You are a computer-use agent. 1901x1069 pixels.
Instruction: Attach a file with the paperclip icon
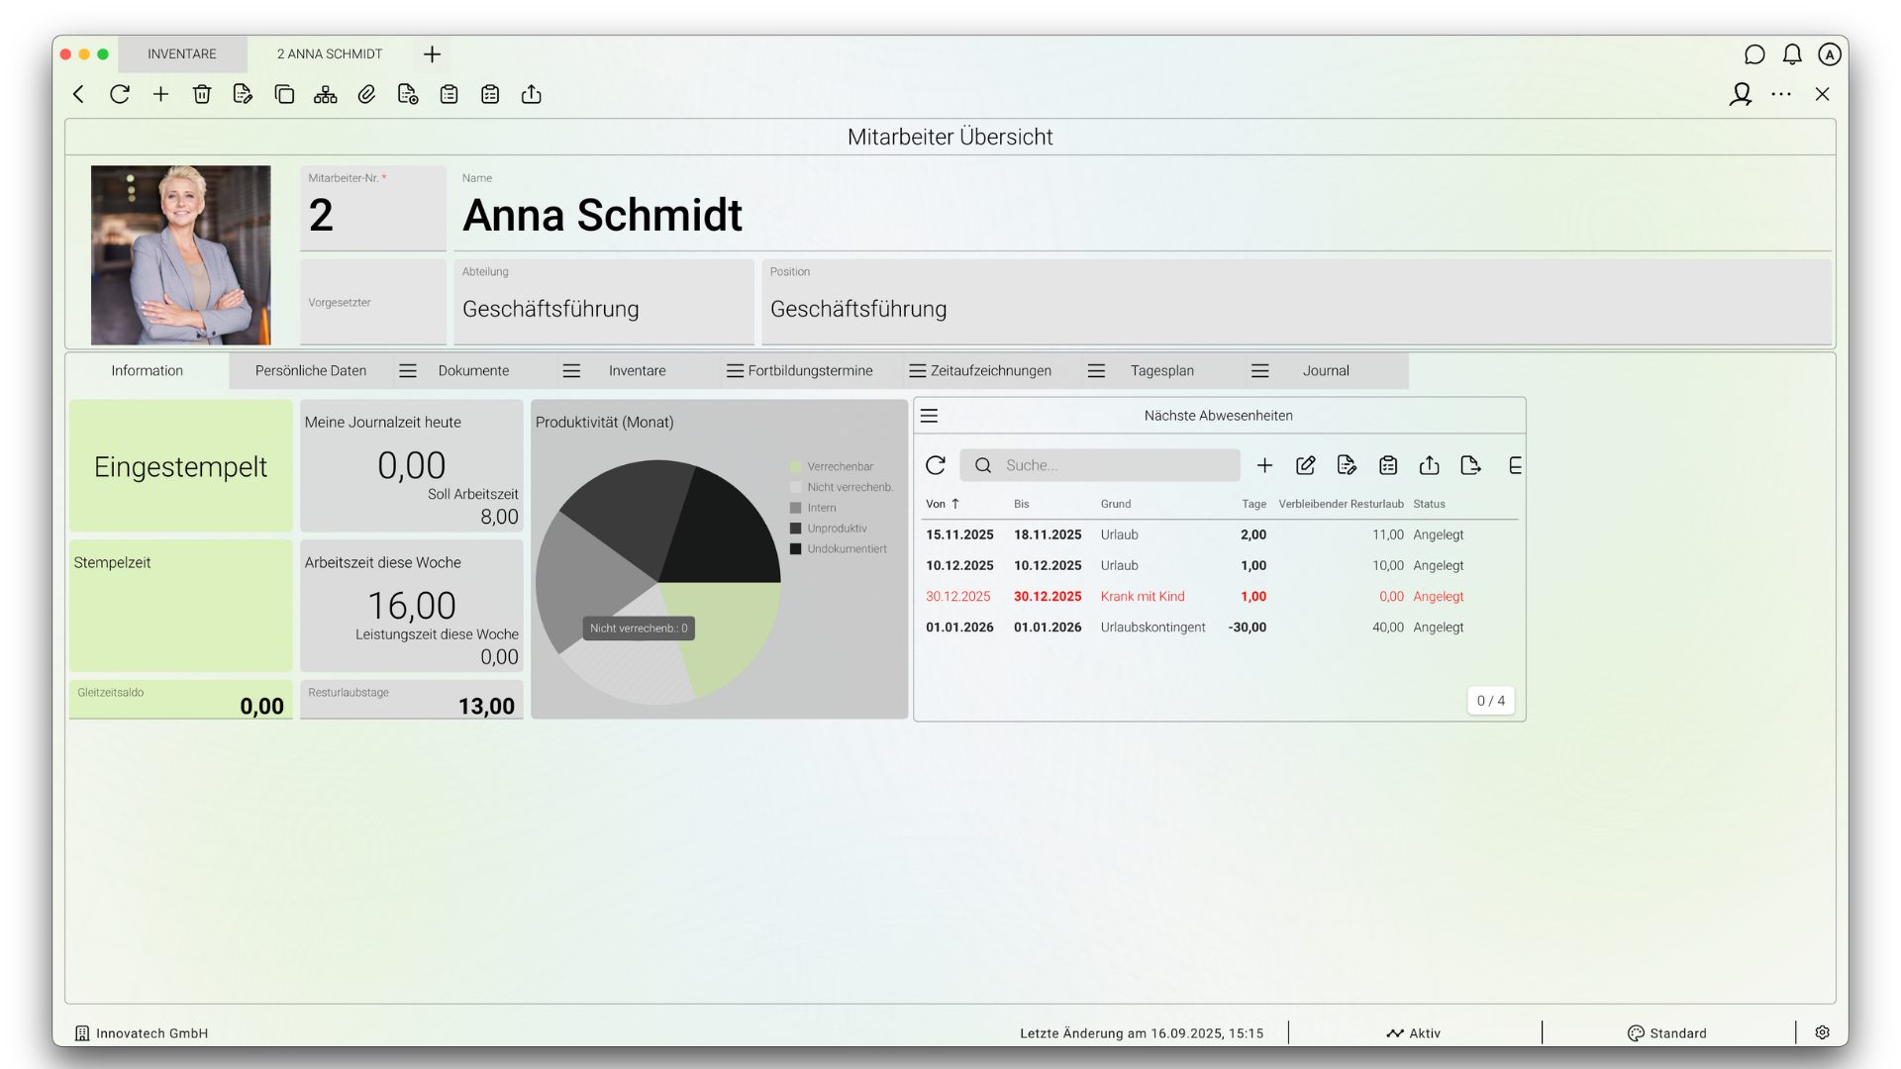pos(366,94)
